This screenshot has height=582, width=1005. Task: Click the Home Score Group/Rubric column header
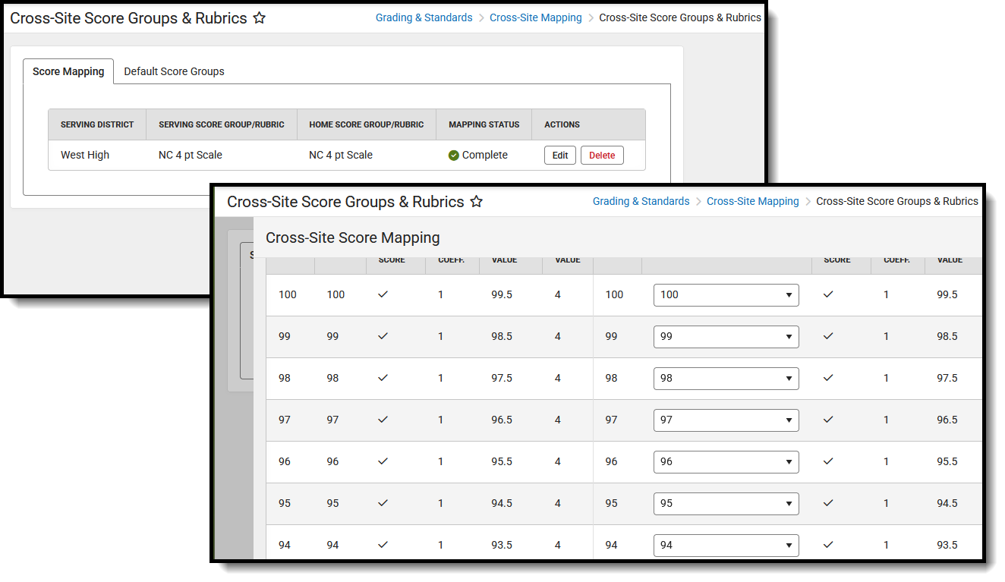(x=367, y=124)
